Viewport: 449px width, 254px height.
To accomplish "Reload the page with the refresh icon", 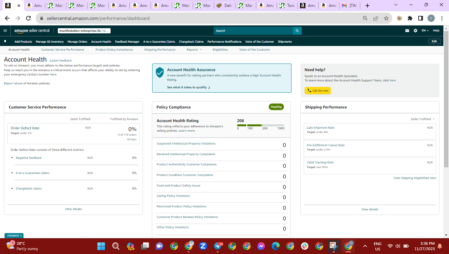I will click(28, 18).
